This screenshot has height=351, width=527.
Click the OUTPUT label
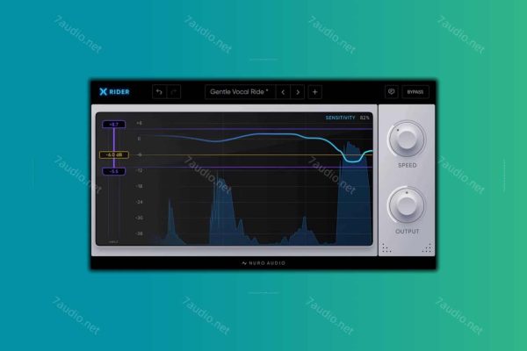point(408,232)
